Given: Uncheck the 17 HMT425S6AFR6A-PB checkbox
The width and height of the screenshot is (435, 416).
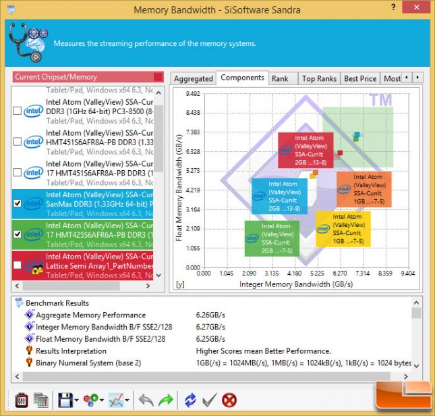Looking at the screenshot, I should coord(18,234).
